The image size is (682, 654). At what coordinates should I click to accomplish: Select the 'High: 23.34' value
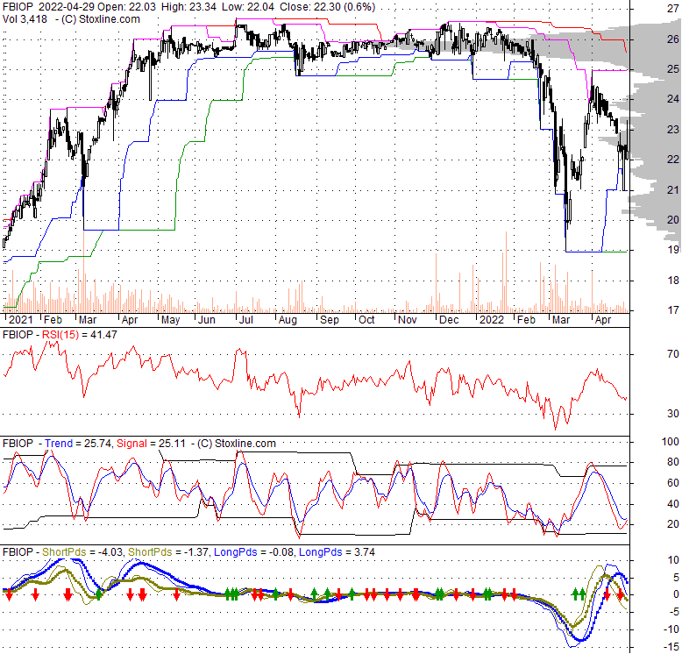click(188, 7)
